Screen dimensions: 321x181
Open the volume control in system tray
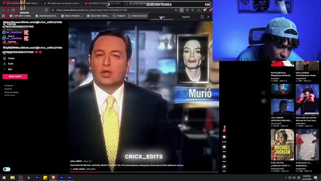pos(294,178)
